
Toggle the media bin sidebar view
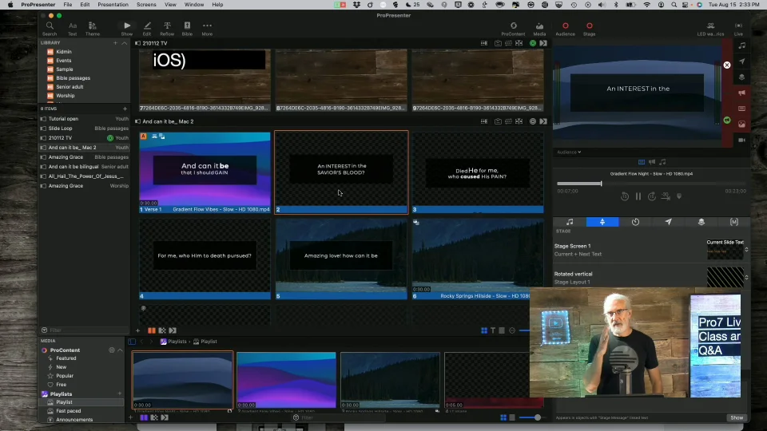[133, 342]
